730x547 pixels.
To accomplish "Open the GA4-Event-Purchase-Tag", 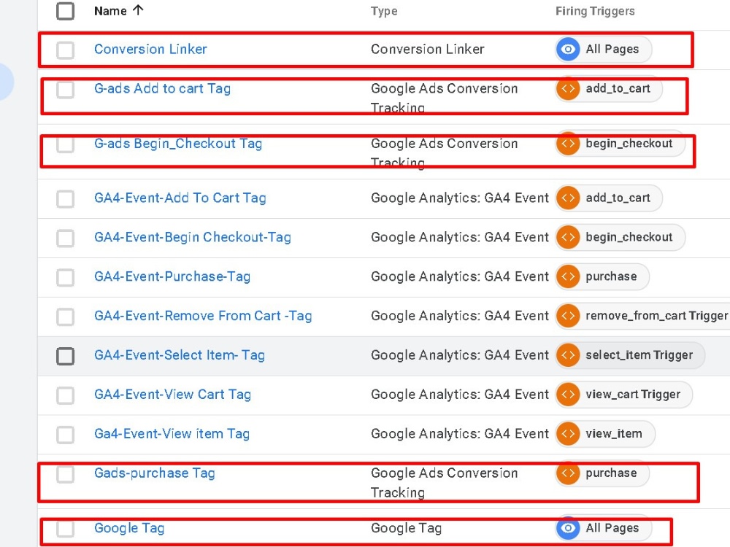I will 172,276.
